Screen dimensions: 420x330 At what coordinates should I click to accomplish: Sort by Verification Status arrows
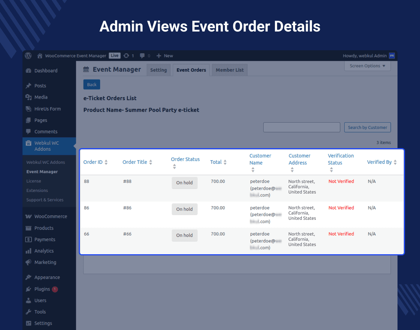(x=331, y=170)
